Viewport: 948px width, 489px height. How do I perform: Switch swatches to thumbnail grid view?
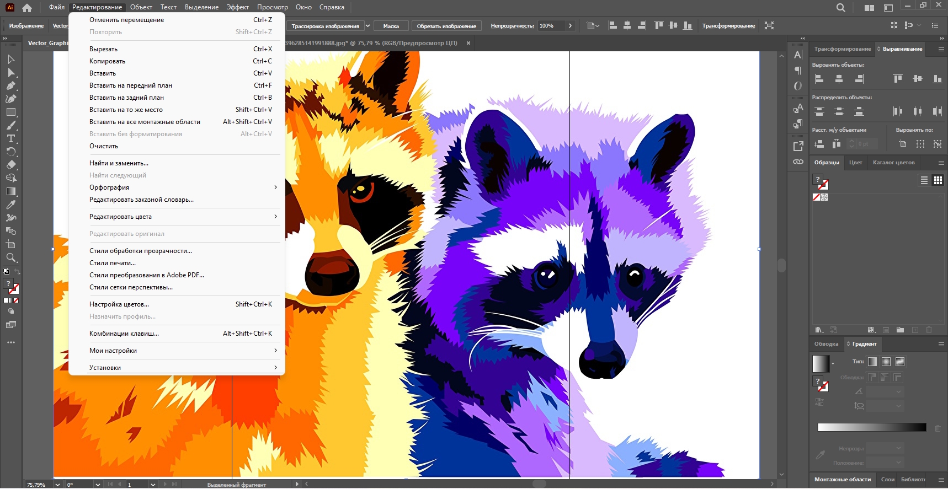[x=938, y=180]
